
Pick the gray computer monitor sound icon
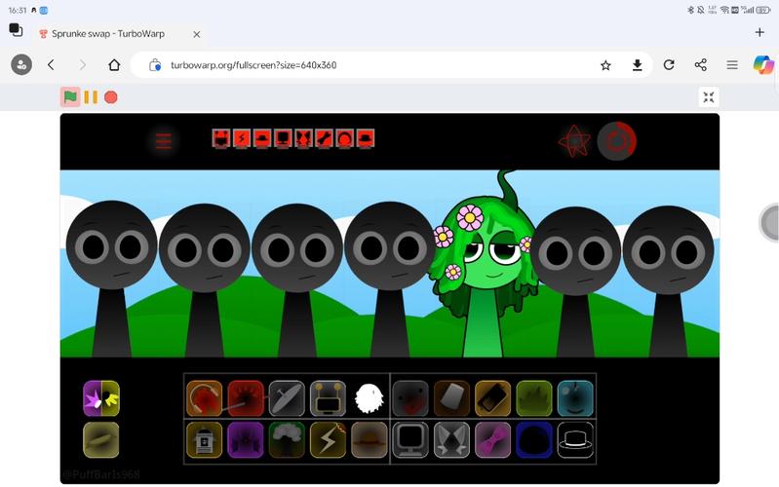tap(410, 440)
